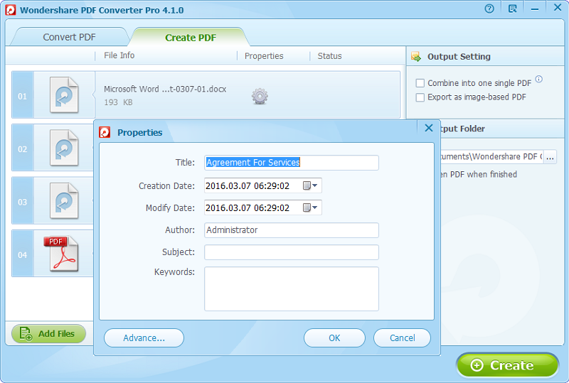This screenshot has height=383, width=569.
Task: Click the Advance... button
Action: pos(144,338)
